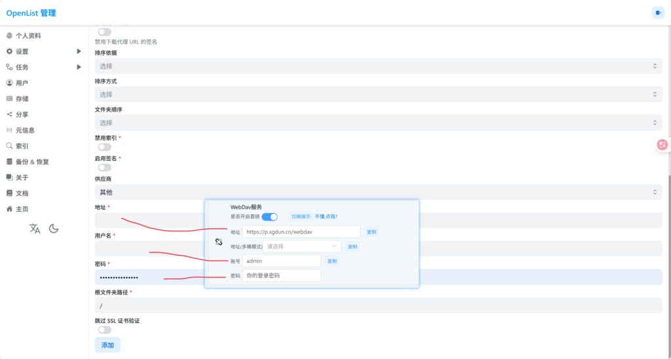
Task: Open the 文档 documentation link
Action: point(22,194)
